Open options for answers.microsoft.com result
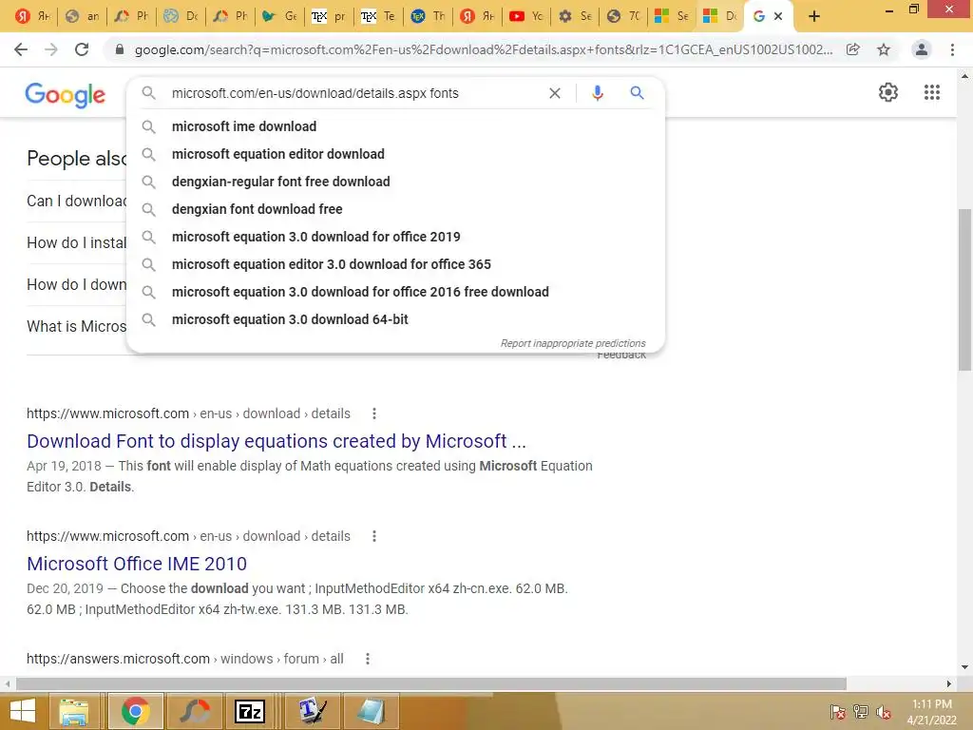Screen dimensions: 973x730 point(368,659)
